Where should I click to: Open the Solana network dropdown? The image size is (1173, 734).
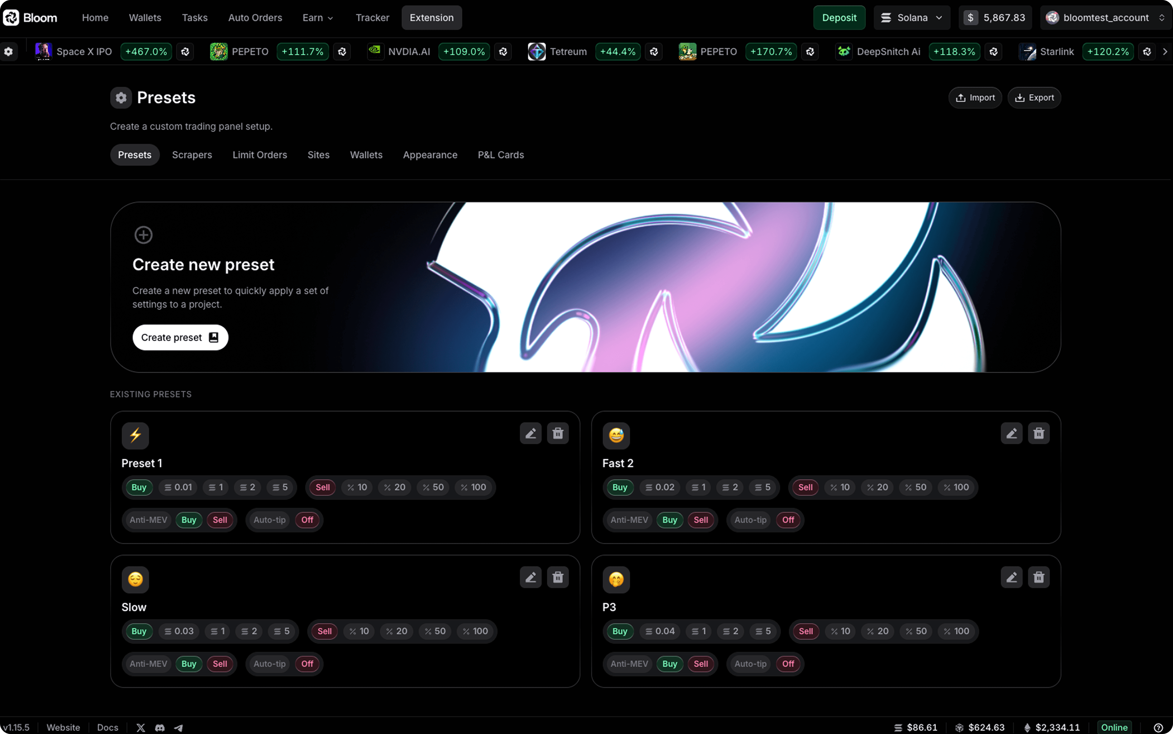(912, 17)
